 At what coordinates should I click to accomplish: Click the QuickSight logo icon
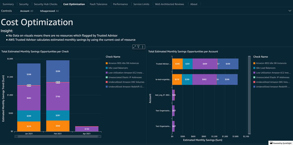point(271,143)
